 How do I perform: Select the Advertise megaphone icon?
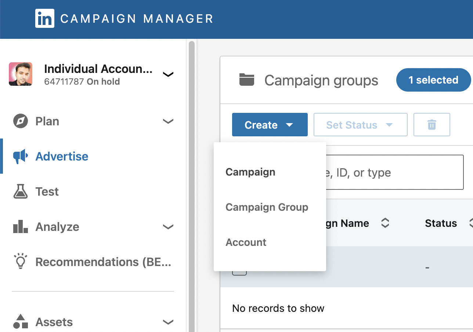(21, 156)
